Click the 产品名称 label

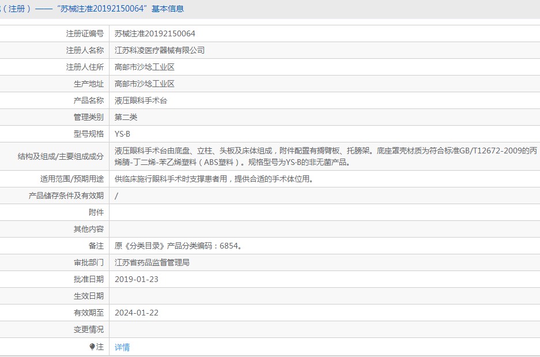tap(89, 100)
